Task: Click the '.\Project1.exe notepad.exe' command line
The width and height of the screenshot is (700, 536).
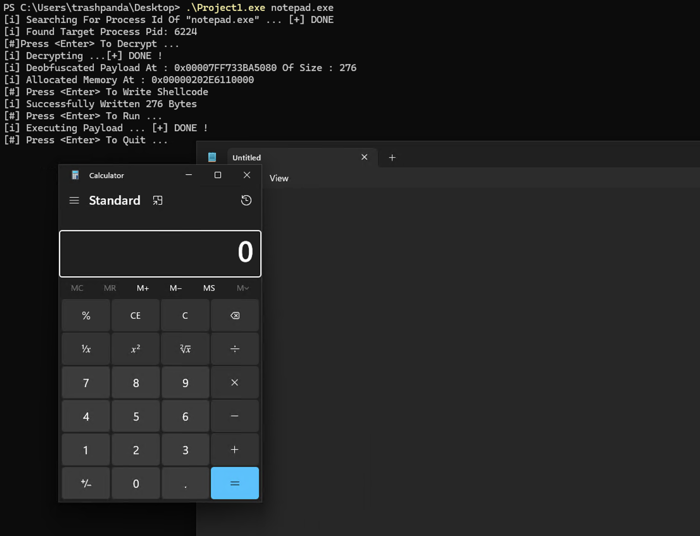Action: click(x=260, y=7)
